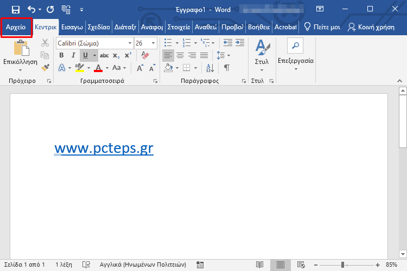Click the borders icon
Image resolution: width=407 pixels, height=271 pixels.
(x=186, y=68)
